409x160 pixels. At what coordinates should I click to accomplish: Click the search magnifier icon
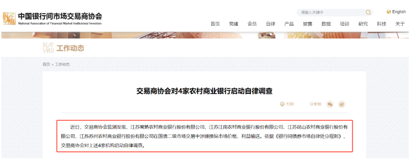click(368, 12)
